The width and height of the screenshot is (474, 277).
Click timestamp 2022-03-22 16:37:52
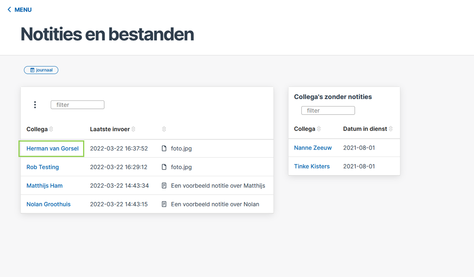click(119, 149)
